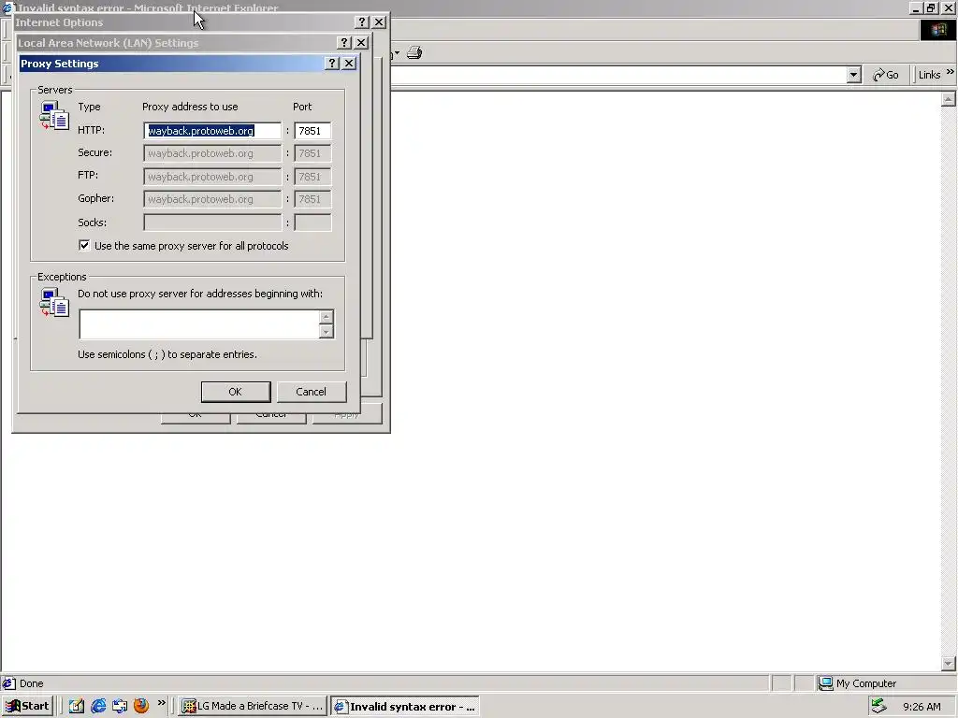Click the Links toolbar label

pos(929,75)
